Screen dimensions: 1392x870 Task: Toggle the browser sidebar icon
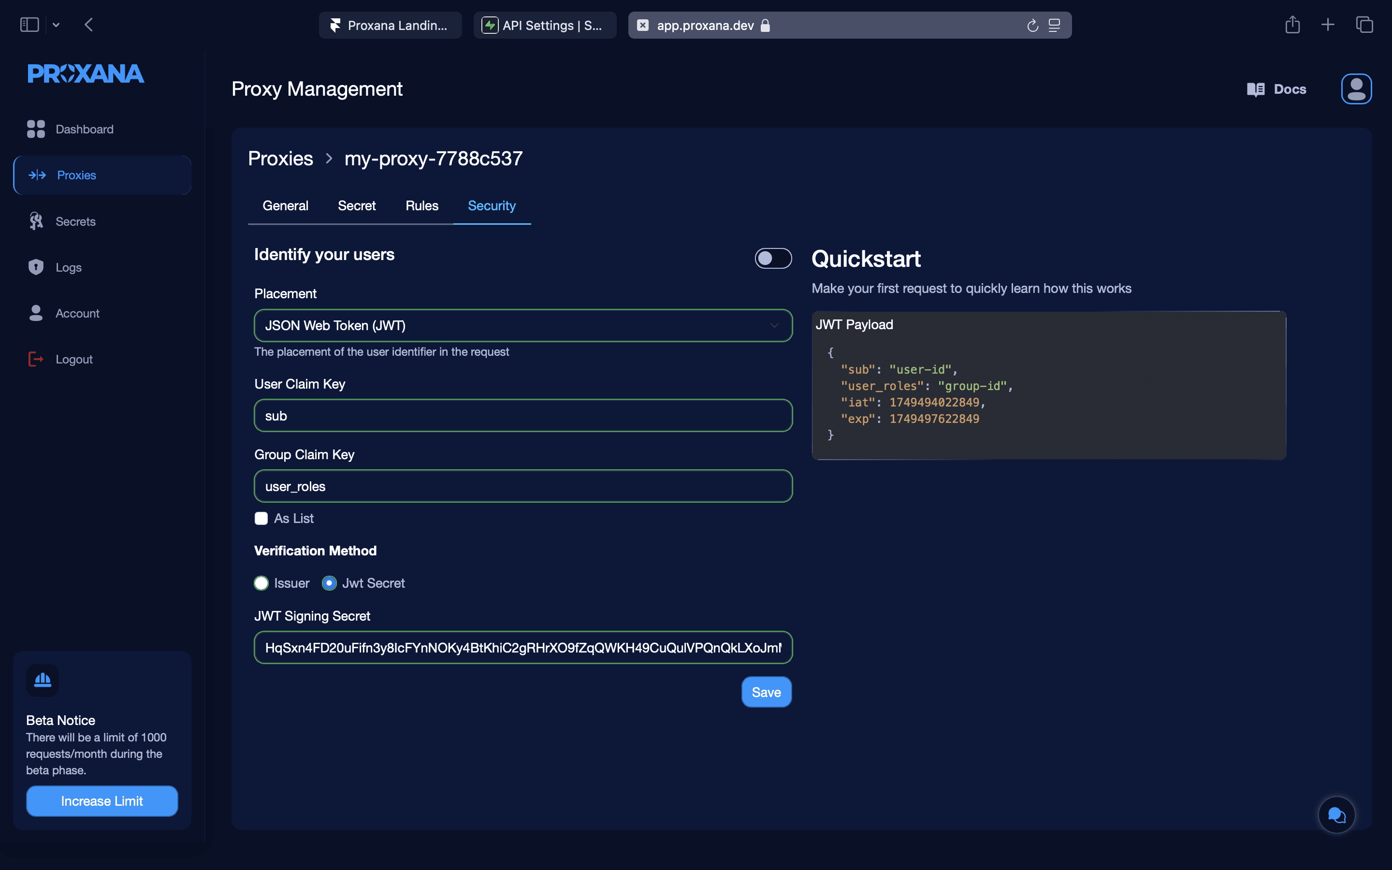pos(29,25)
